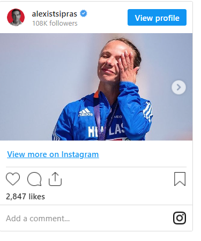Click the alexistsipras username
The width and height of the screenshot is (201, 241).
point(55,14)
